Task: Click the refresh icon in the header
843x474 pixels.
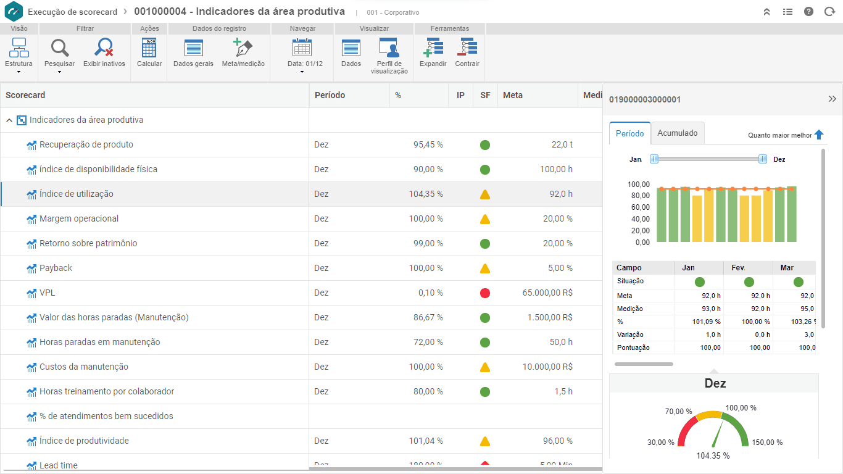Action: [829, 12]
